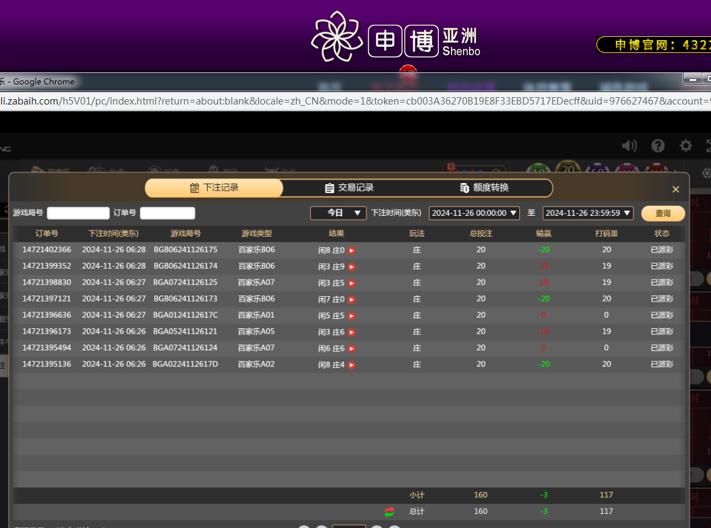711x528 pixels.
Task: Open the 今日 date range dropdown
Action: [338, 213]
